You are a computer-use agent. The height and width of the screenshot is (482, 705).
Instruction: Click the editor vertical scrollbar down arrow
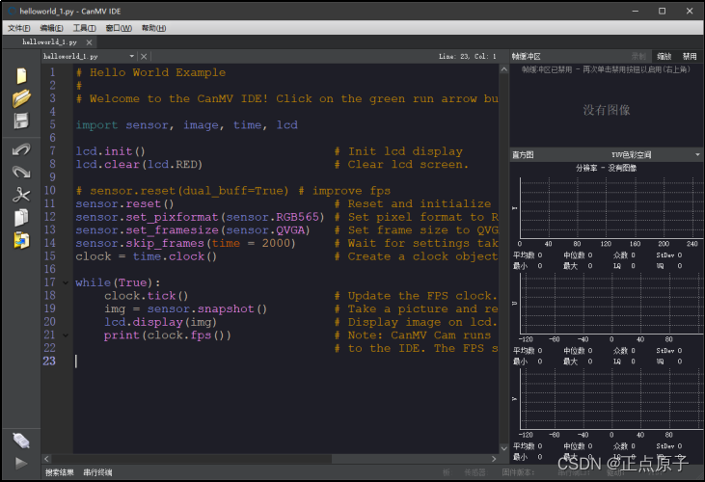point(504,448)
